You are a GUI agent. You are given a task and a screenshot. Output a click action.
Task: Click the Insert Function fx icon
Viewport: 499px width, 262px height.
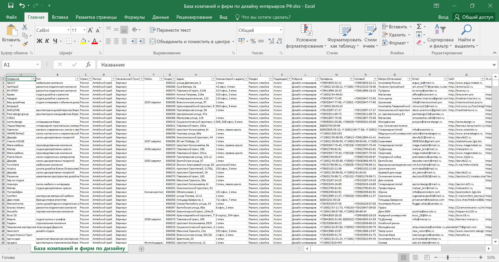88,65
